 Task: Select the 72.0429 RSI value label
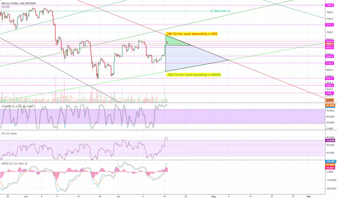click(x=330, y=140)
